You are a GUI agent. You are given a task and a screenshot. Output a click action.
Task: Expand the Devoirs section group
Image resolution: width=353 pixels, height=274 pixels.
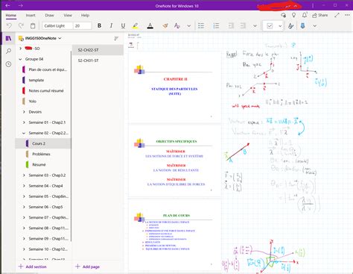24,112
